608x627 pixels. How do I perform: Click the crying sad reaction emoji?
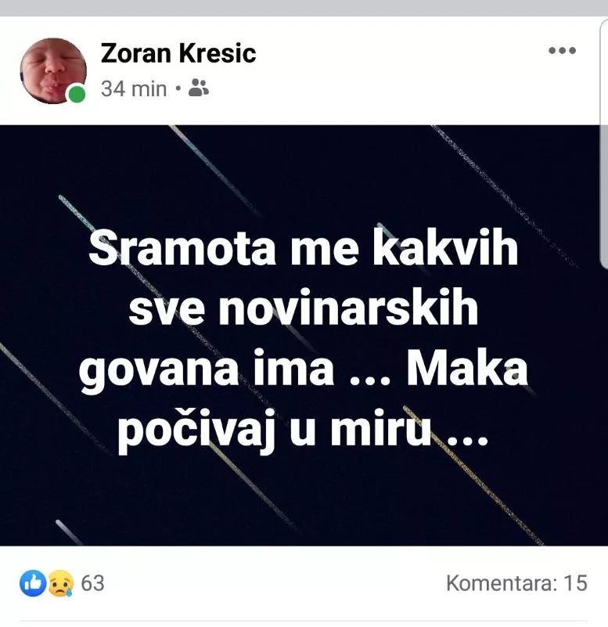click(61, 583)
